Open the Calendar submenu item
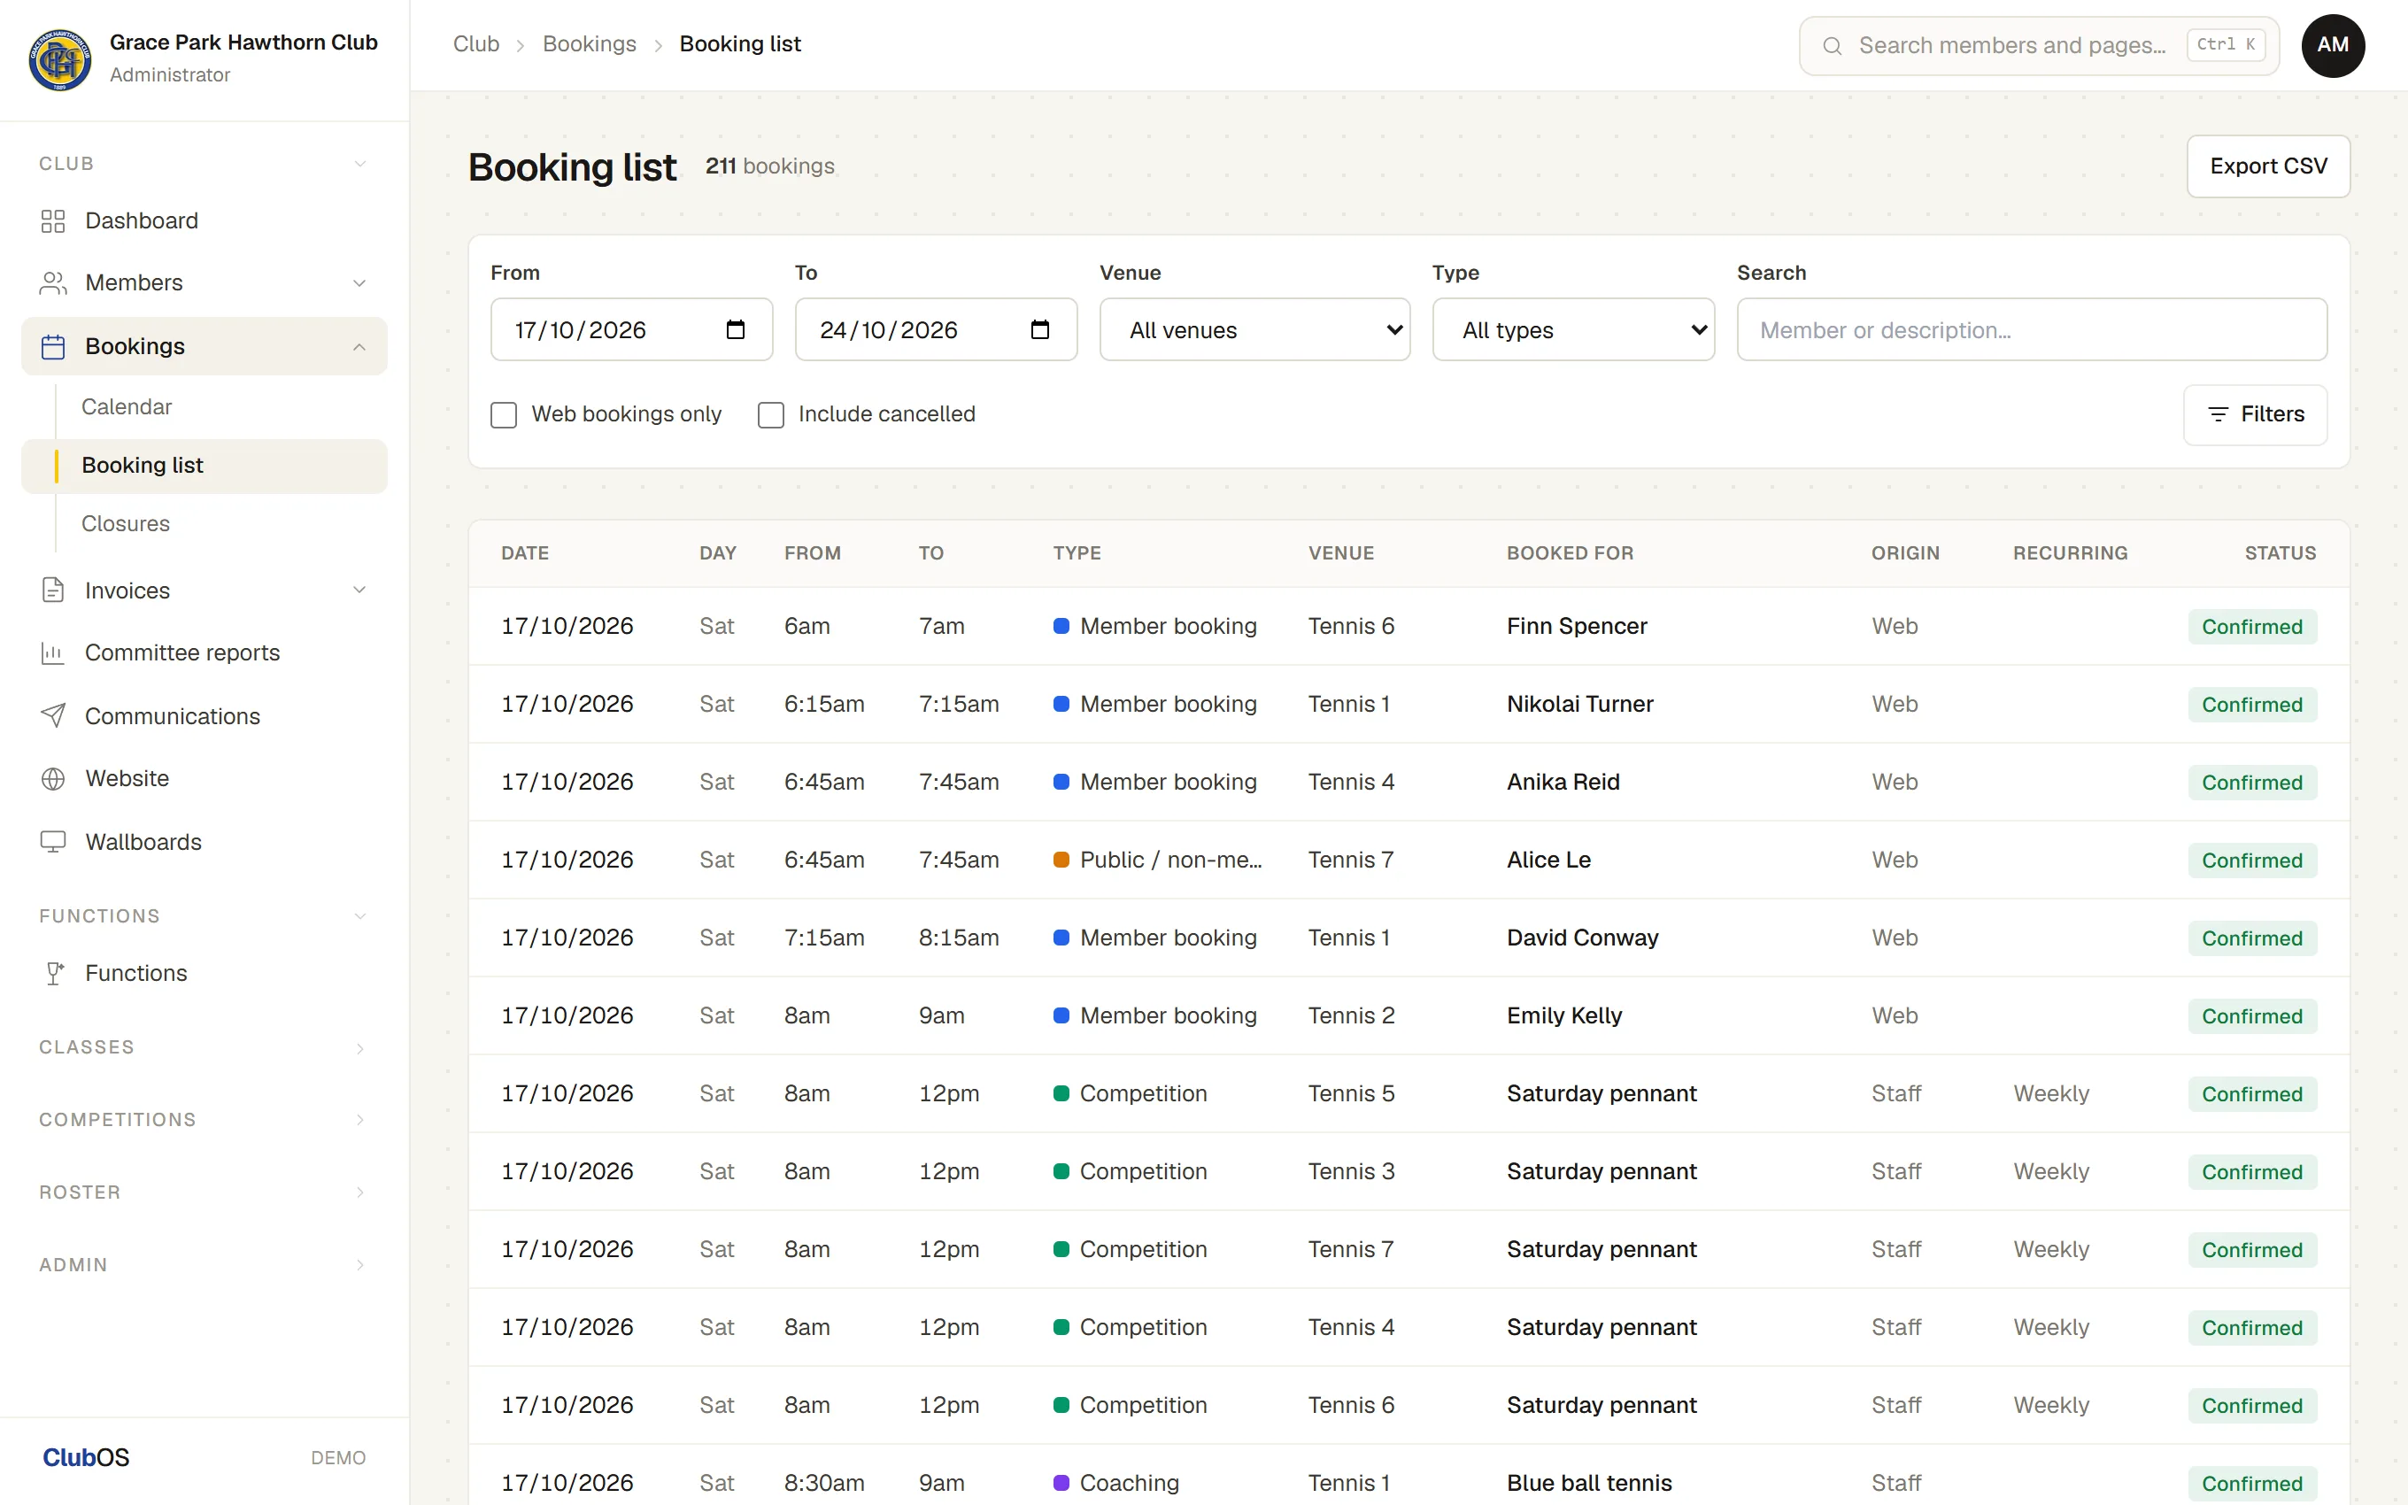Screen dimensions: 2408x1505 (x=127, y=407)
